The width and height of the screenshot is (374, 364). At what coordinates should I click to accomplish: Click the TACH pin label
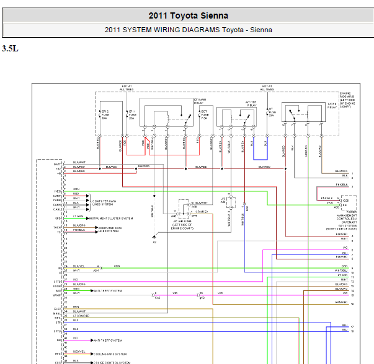point(57,227)
